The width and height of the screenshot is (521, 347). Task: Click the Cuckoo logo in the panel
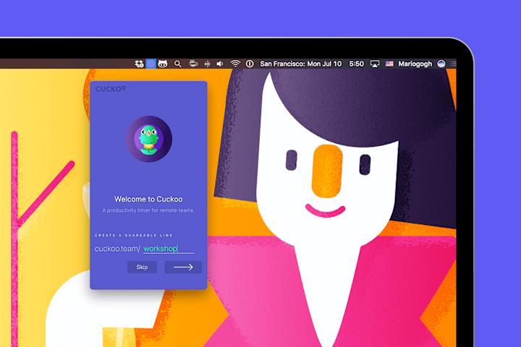[111, 89]
